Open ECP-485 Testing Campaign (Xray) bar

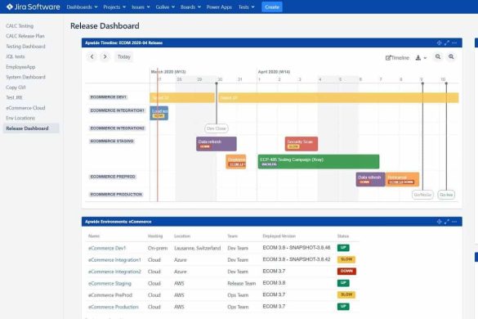319,161
